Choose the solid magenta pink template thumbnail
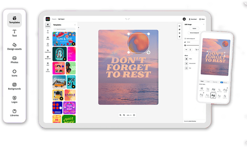The image size is (247, 147). tap(71, 54)
